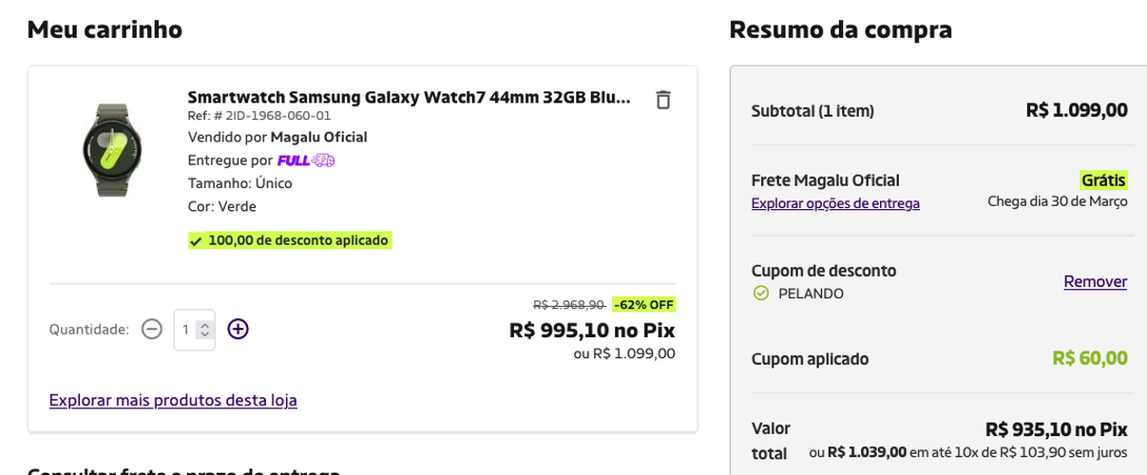The width and height of the screenshot is (1147, 475).
Task: Click the R$ 995,10 no Pix price
Action: (592, 330)
